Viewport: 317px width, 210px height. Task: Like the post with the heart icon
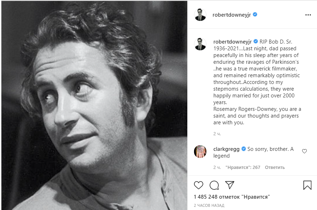[x=199, y=185]
